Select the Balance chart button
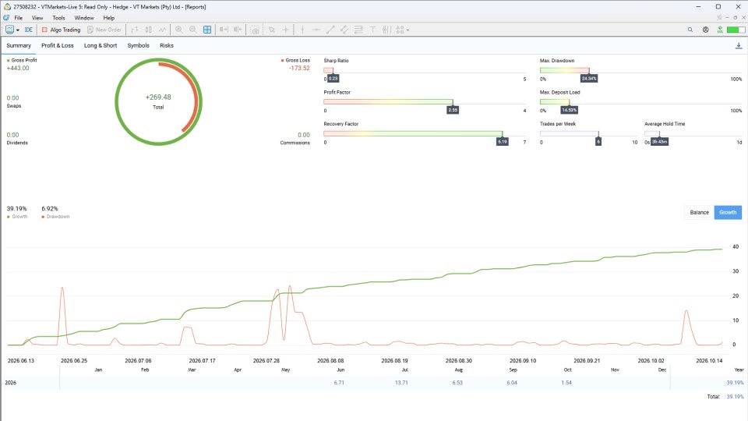748x421 pixels. point(699,212)
